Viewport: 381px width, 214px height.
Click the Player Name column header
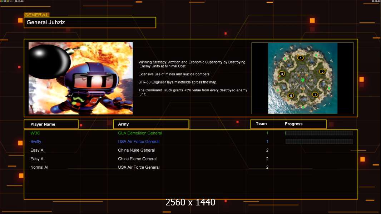pos(51,124)
